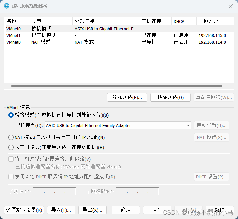Click 已连接 host cell in VMnet1 row
The width and height of the screenshot is (238, 219).
(149, 35)
